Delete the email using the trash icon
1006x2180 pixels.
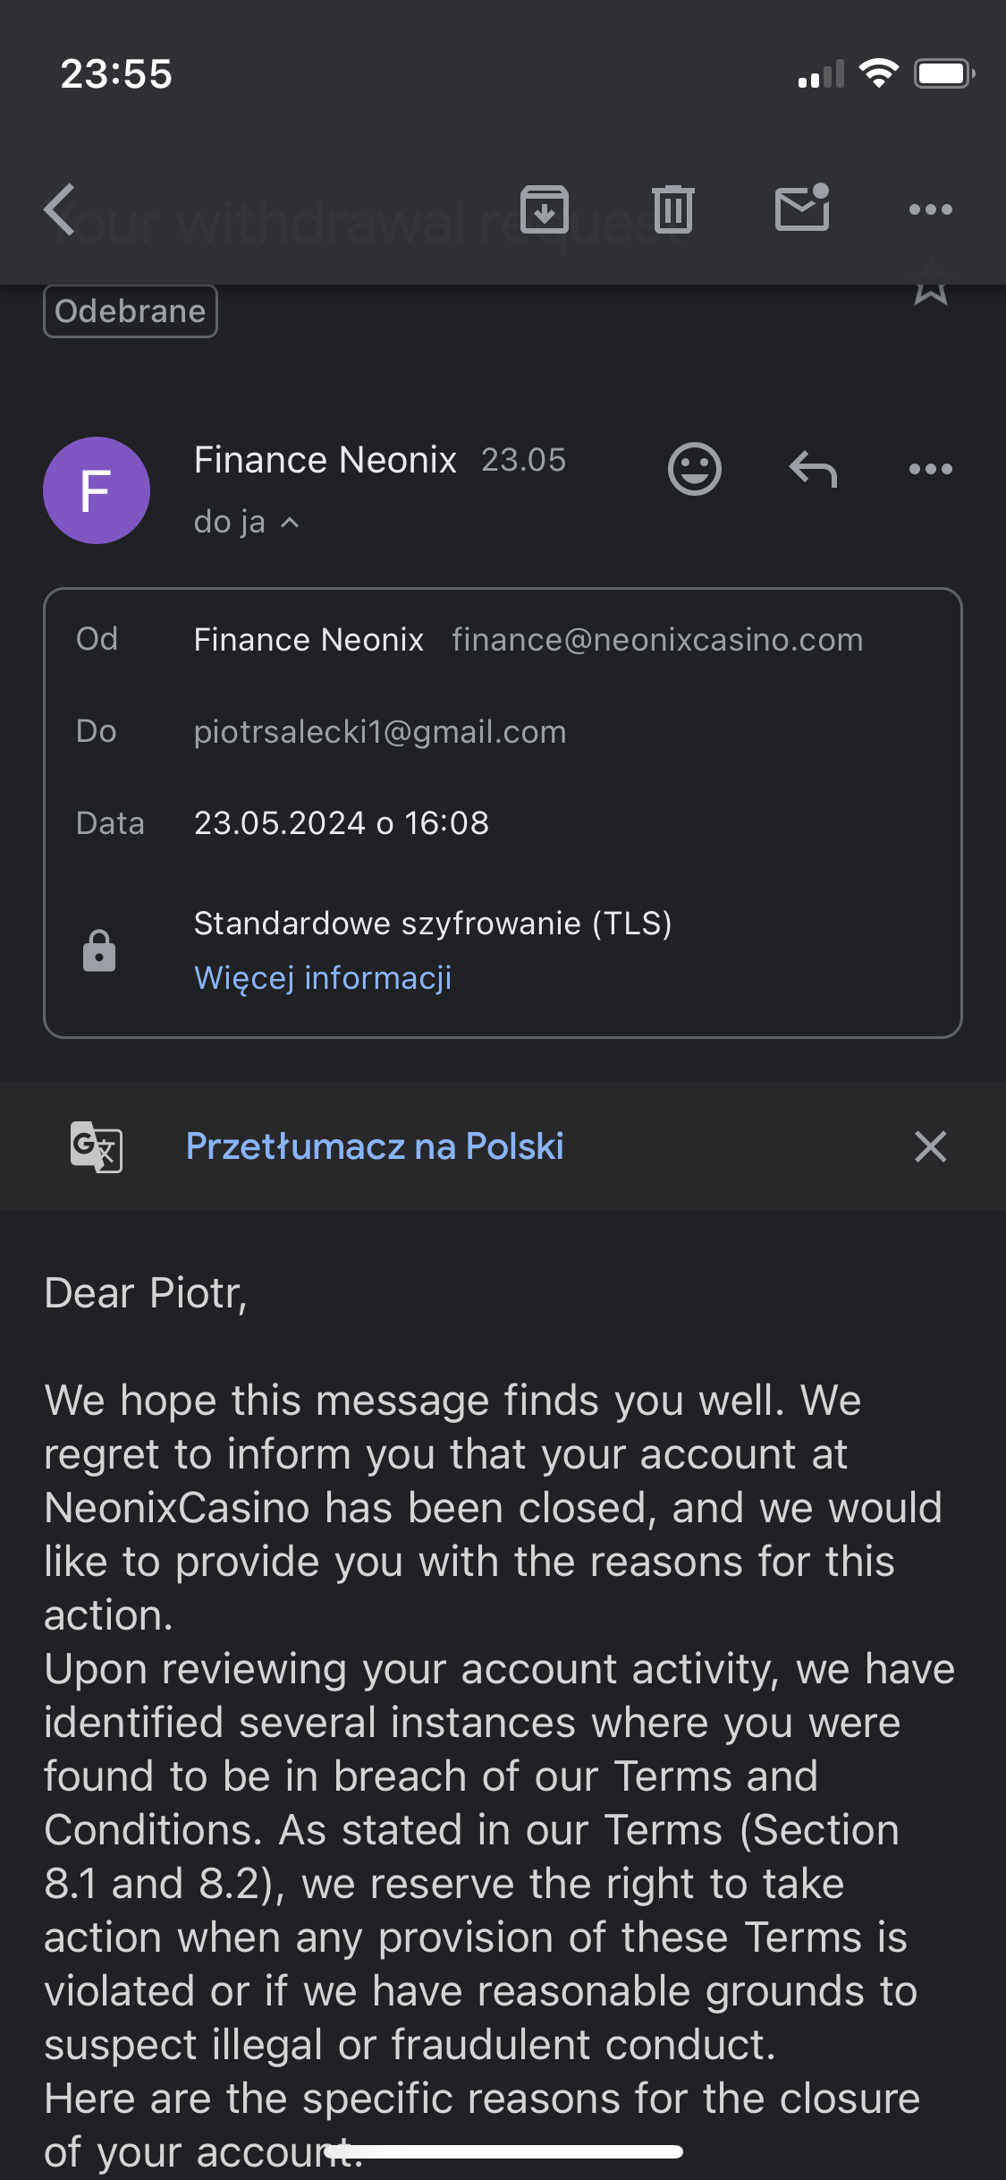point(672,209)
